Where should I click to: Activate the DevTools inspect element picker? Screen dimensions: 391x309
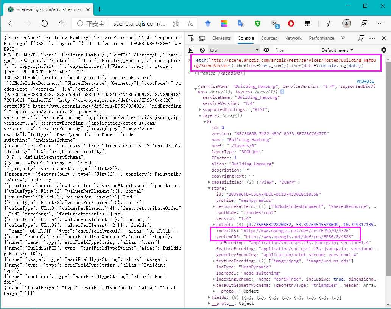[x=191, y=38]
